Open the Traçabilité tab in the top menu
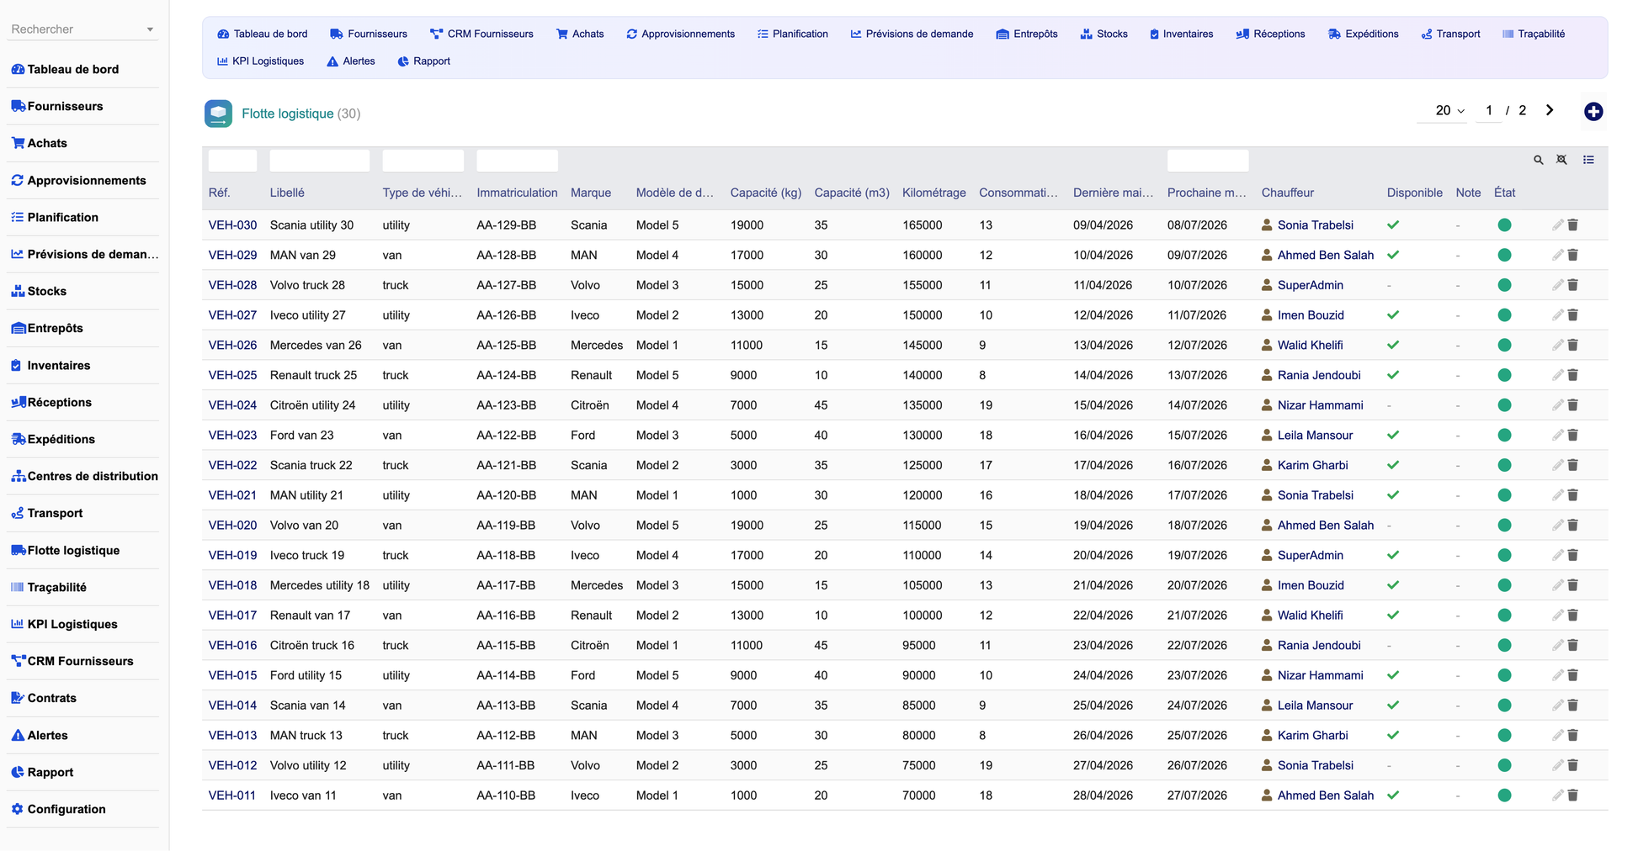1638x851 pixels. pos(1534,34)
